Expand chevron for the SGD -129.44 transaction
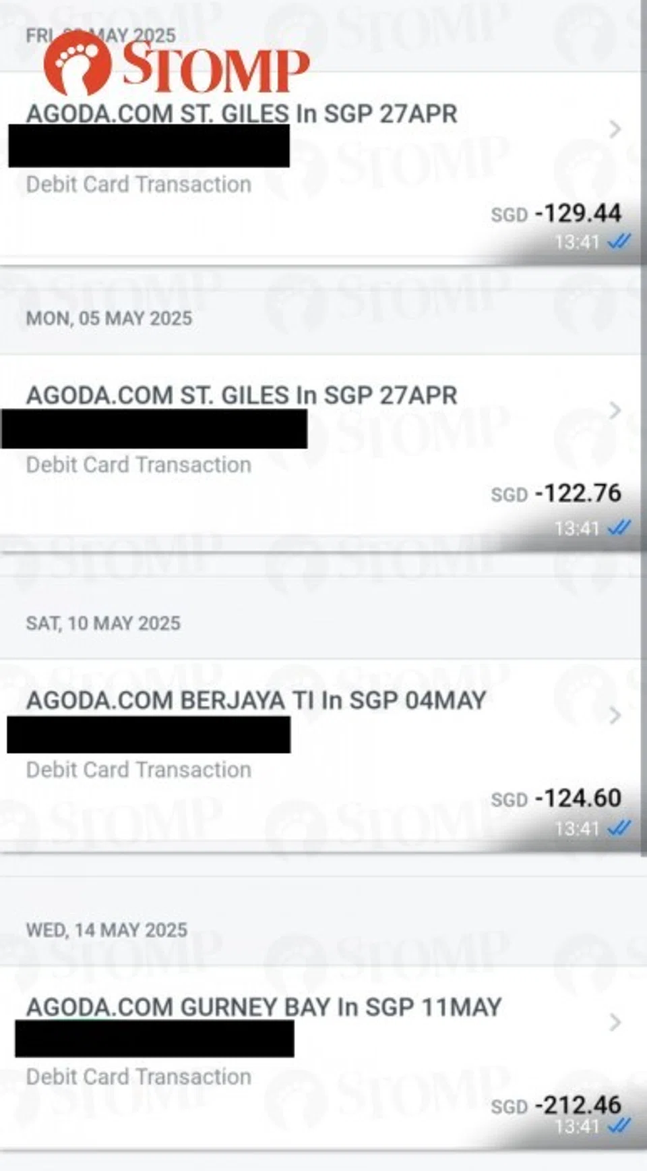The image size is (647, 1171). 615,129
